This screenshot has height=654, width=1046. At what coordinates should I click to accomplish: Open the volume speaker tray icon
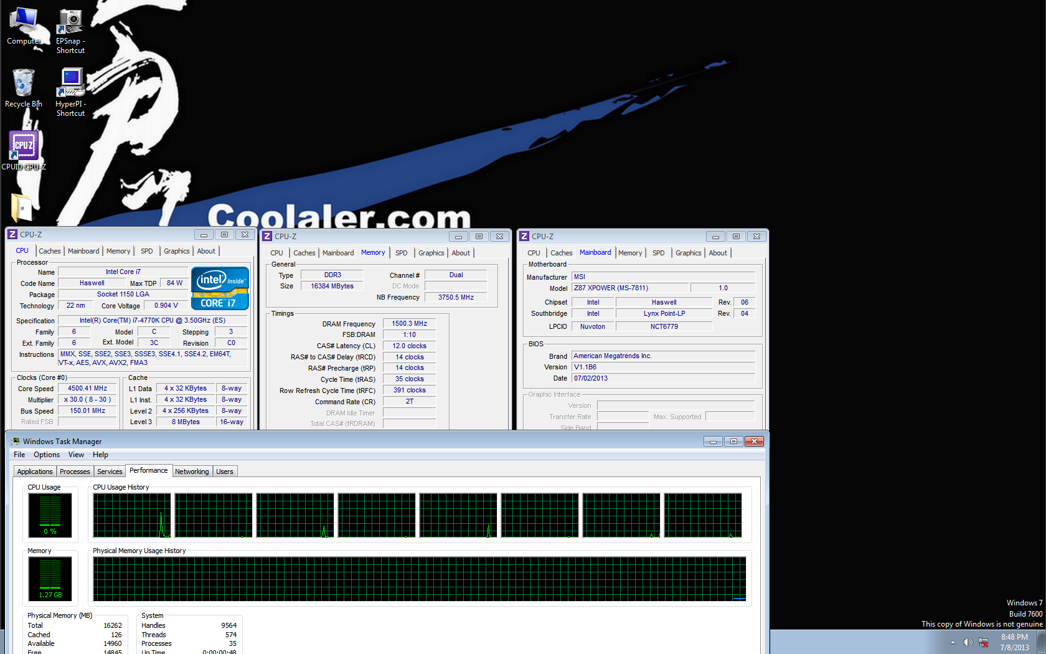pos(968,642)
